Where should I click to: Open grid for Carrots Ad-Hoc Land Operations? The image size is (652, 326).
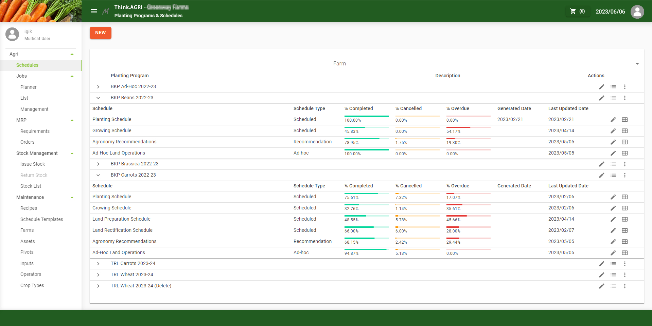624,253
